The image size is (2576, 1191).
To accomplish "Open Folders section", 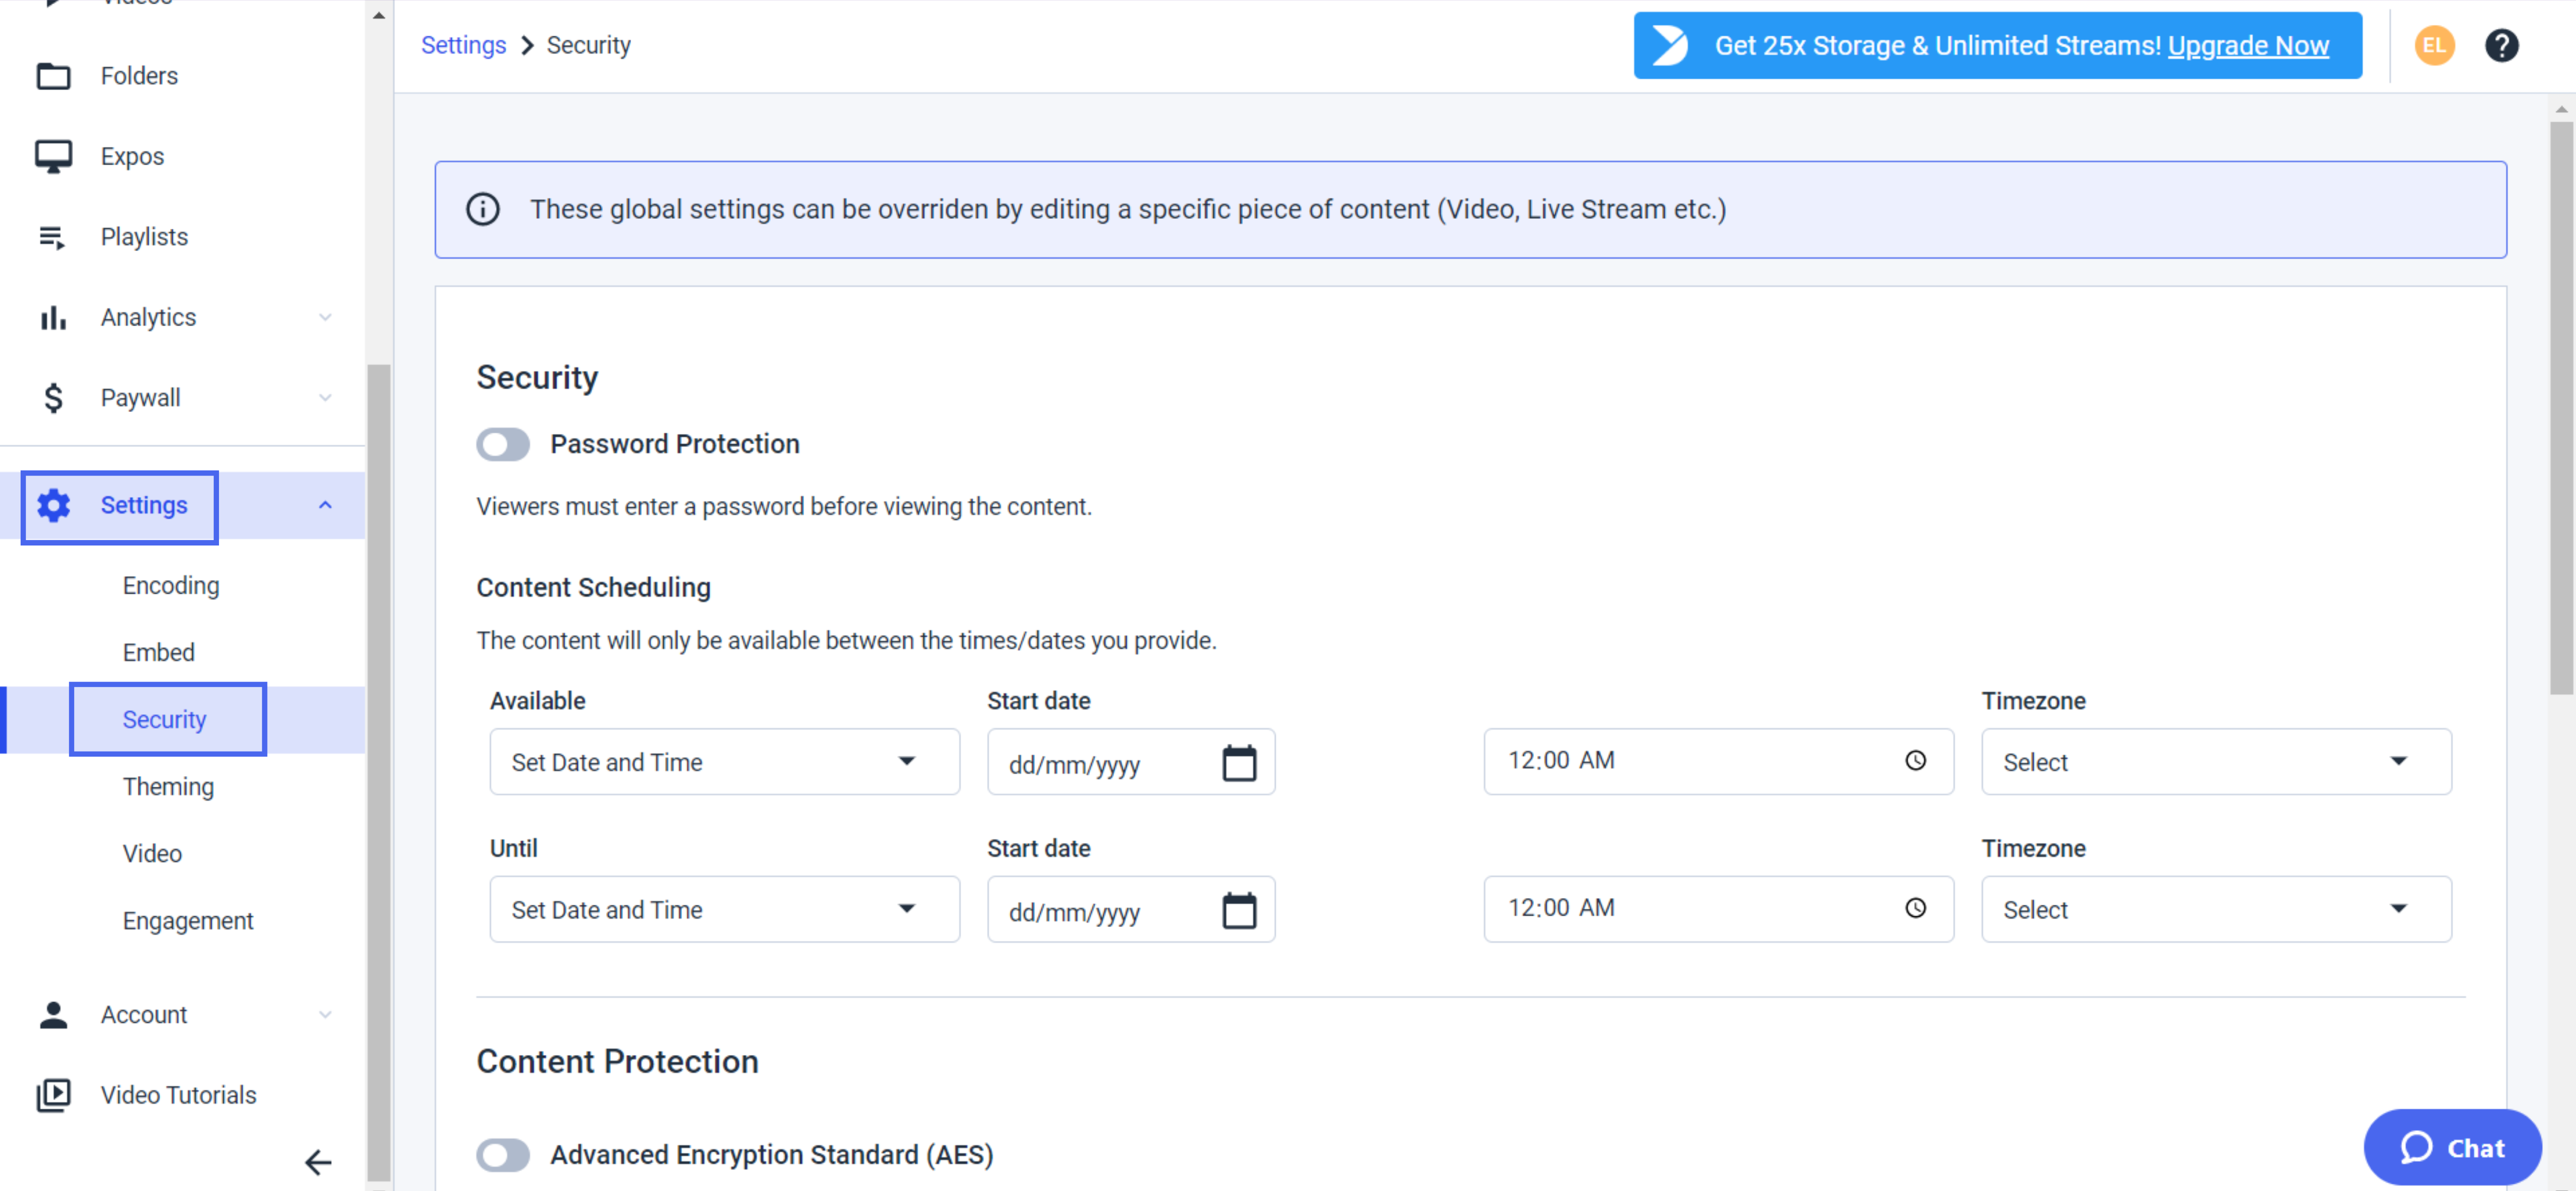I will tap(139, 76).
